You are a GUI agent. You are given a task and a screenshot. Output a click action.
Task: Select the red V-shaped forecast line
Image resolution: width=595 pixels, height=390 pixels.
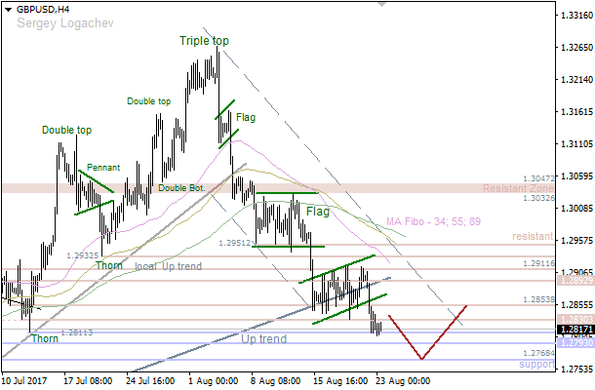[422, 357]
